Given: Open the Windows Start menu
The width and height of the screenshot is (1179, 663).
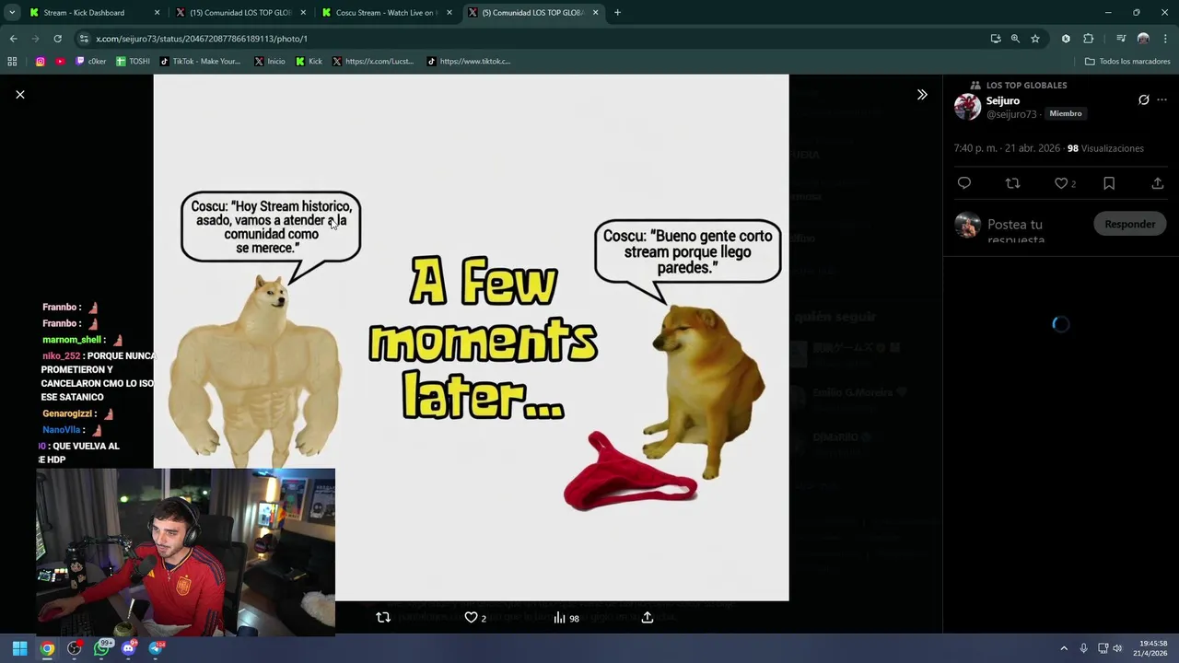Looking at the screenshot, I should pos(19,648).
